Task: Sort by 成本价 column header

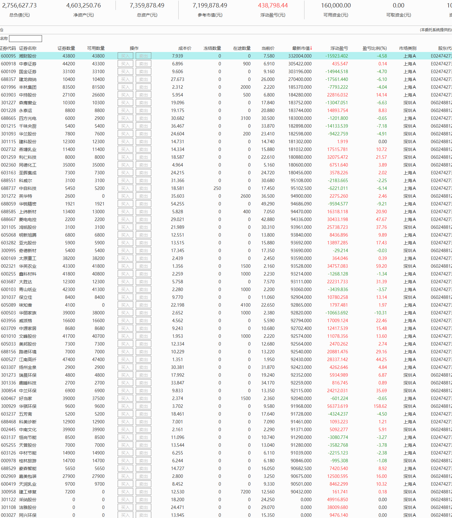Action: point(185,48)
